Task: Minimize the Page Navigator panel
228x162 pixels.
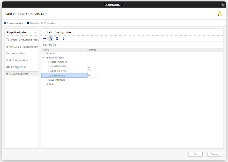Action: click(35, 32)
